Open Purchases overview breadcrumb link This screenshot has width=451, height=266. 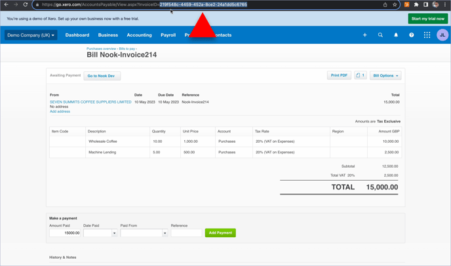tap(101, 48)
